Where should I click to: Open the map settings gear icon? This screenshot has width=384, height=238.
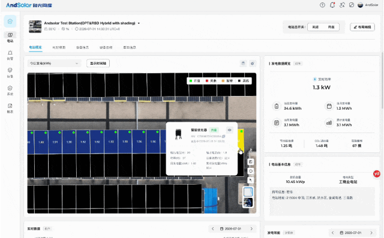(253, 64)
